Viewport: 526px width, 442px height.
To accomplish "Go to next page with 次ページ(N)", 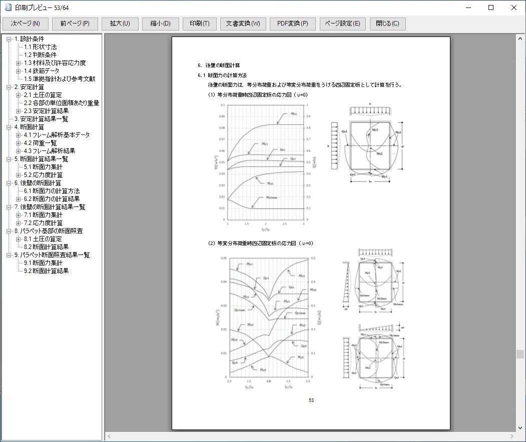I will 26,23.
